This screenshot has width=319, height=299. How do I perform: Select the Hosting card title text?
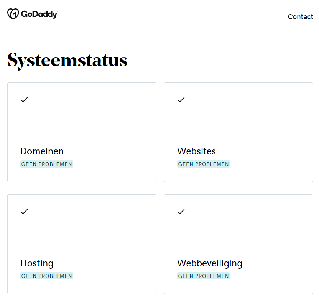point(37,263)
